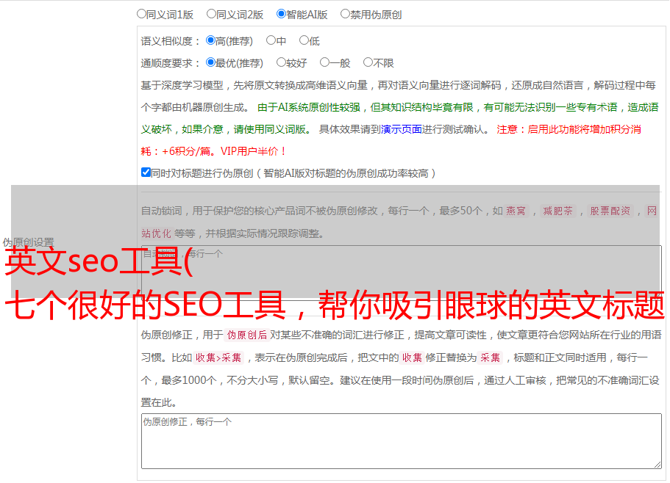The image size is (670, 483).
Task: Set 通顺度要求 to 较好
Action: tap(281, 62)
